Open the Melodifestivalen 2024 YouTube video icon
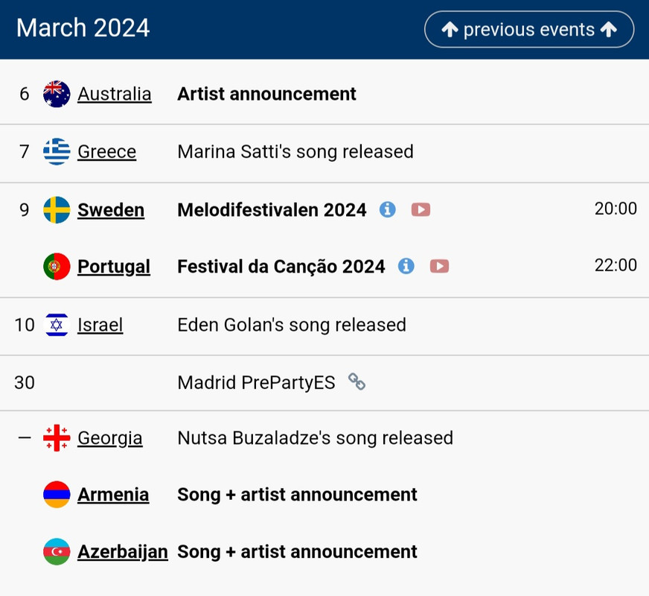 [x=421, y=210]
